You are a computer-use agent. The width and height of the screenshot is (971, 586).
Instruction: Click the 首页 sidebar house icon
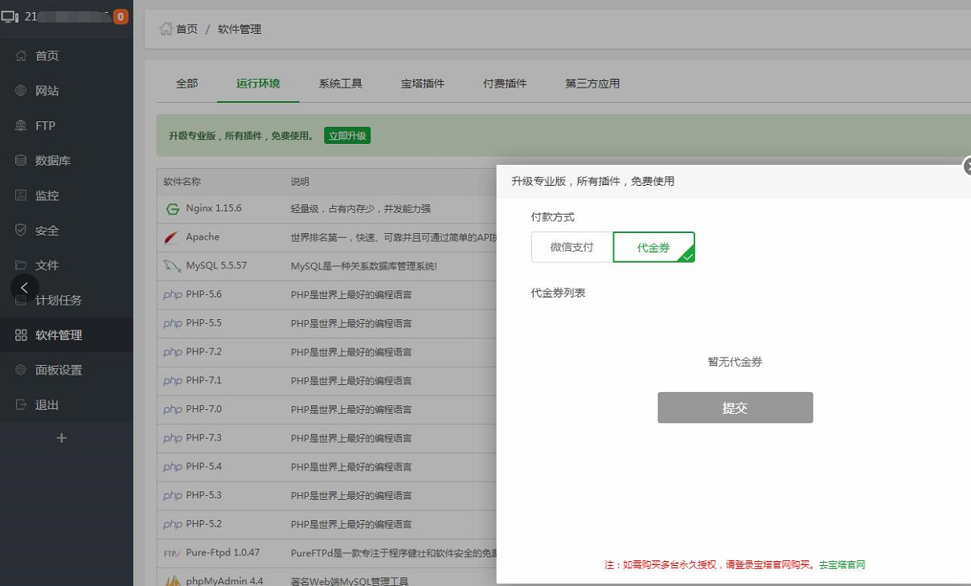tap(21, 55)
